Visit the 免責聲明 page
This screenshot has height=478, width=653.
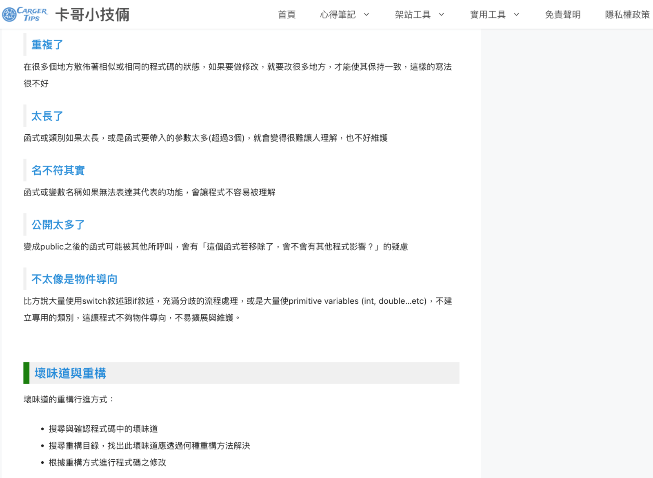tap(563, 15)
